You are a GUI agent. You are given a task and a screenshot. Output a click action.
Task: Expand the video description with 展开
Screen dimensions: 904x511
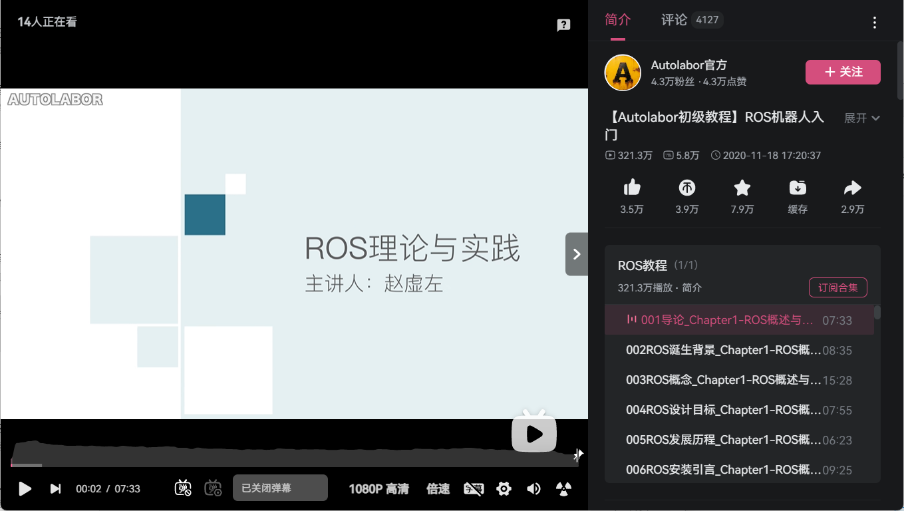(861, 118)
